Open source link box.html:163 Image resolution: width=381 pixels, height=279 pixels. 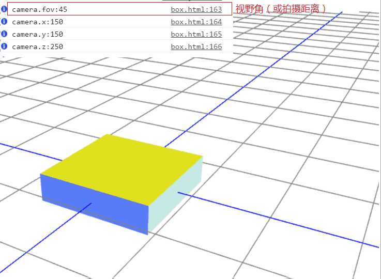point(196,9)
